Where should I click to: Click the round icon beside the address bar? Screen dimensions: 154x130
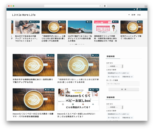[105, 6]
